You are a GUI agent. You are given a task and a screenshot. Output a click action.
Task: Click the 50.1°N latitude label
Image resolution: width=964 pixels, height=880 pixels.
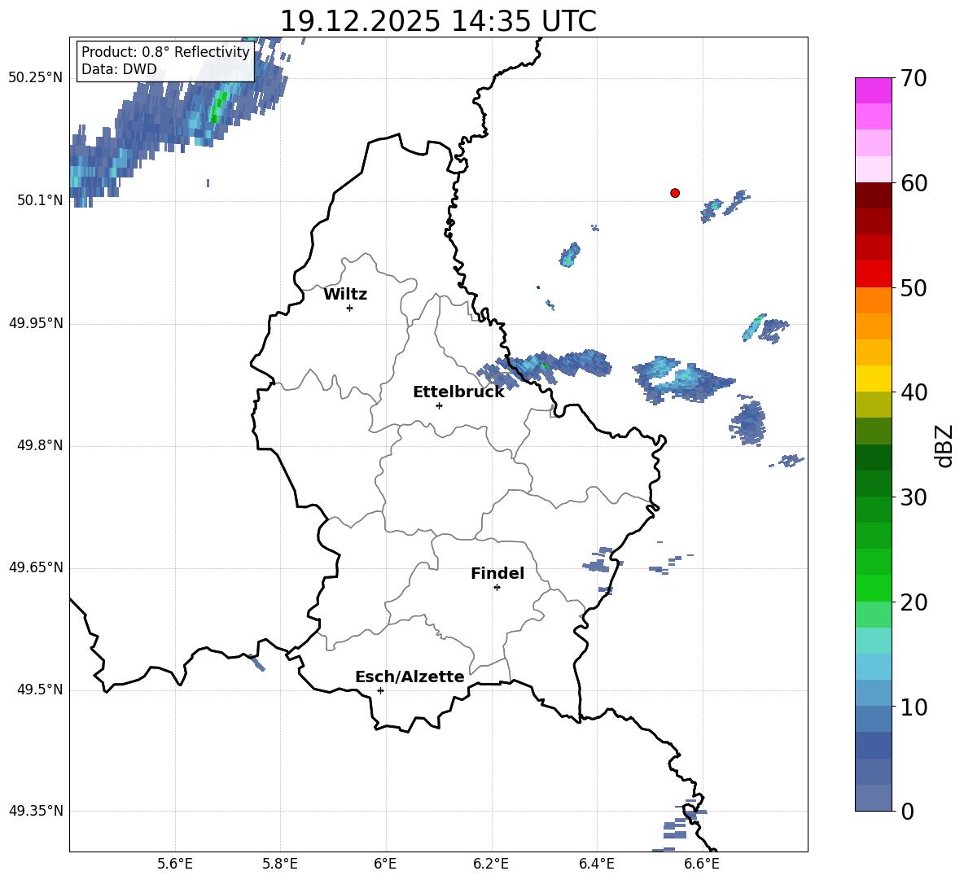point(40,200)
